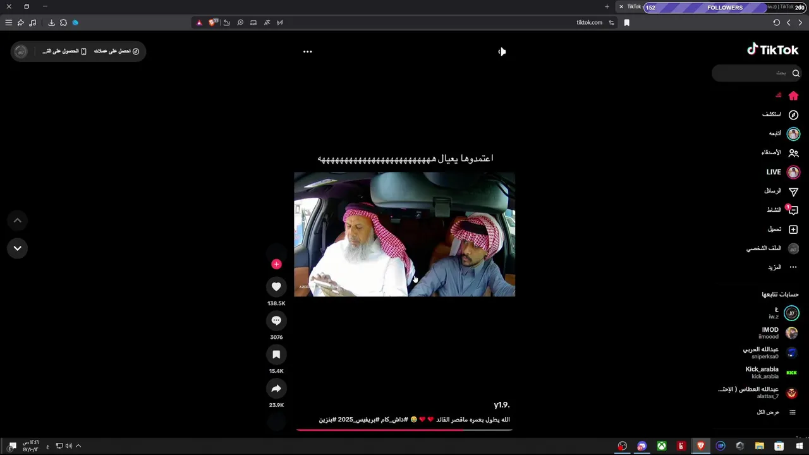This screenshot has height=455, width=809.
Task: Click Get the app (الحصول على الت...) button
Action: [x=64, y=51]
